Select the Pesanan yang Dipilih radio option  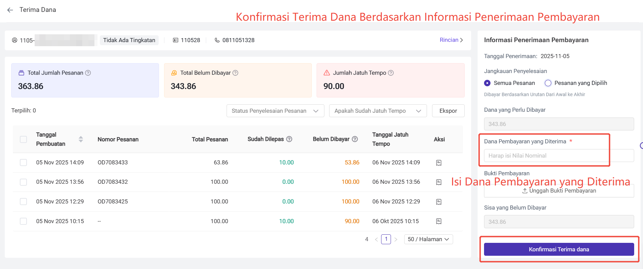[x=548, y=83]
